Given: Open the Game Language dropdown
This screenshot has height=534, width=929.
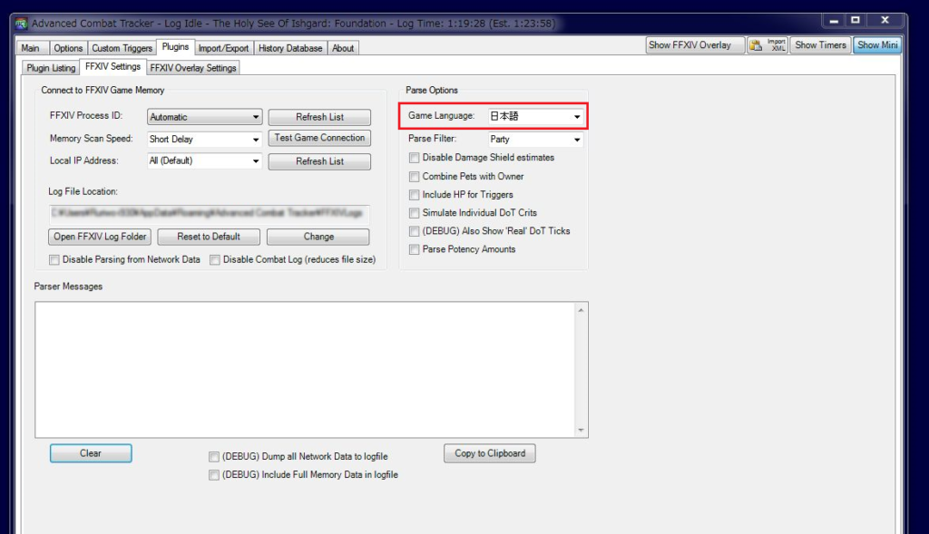Looking at the screenshot, I should 535,117.
